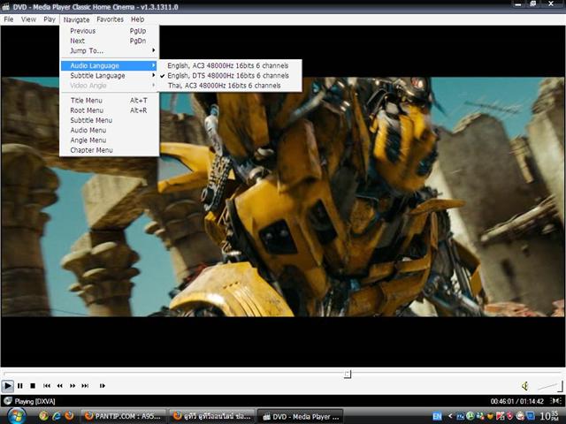Click the time display 00:46:01 / 01:14:42

pos(516,401)
